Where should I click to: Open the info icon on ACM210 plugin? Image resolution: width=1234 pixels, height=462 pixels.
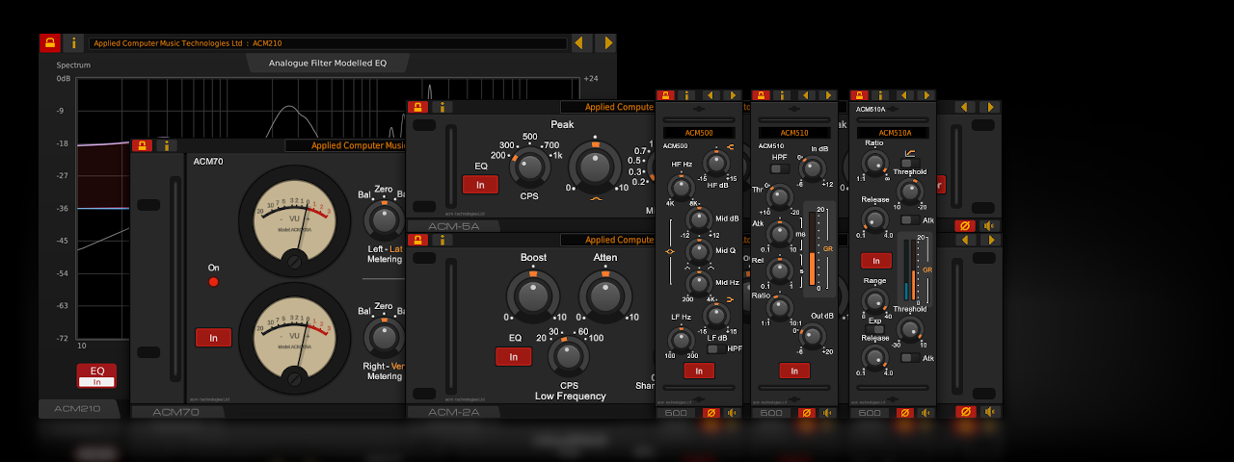[73, 43]
